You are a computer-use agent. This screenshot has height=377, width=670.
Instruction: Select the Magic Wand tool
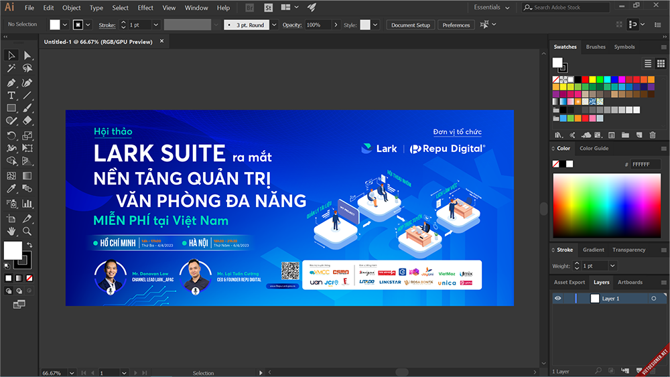pyautogui.click(x=11, y=68)
